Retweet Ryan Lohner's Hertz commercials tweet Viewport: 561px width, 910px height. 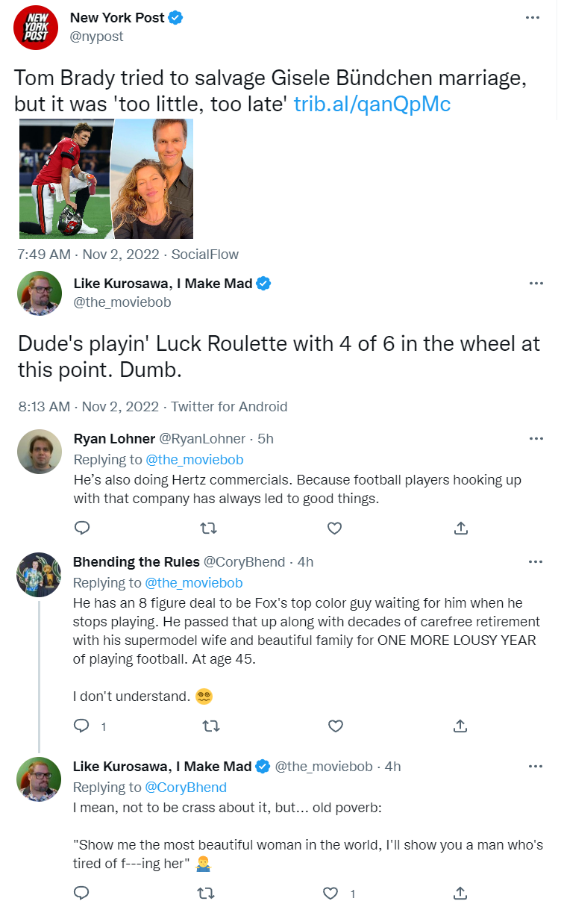pos(210,529)
